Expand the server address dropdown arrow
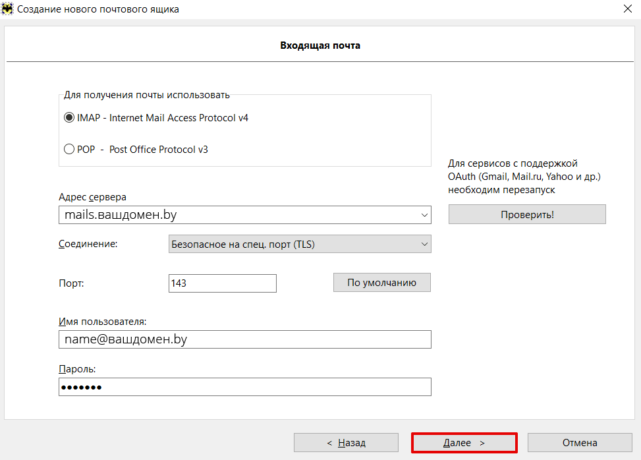Image resolution: width=641 pixels, height=460 pixels. [424, 215]
